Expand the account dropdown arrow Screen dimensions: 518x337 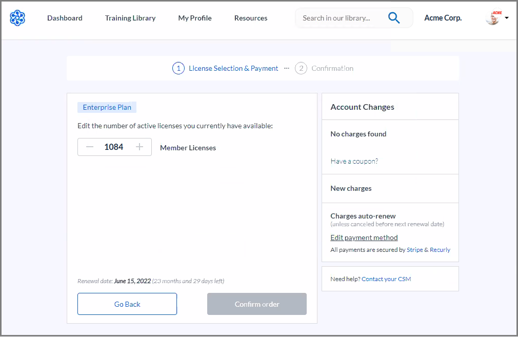507,18
